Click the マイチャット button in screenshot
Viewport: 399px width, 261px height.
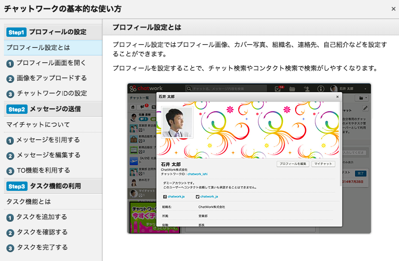pos(323,164)
